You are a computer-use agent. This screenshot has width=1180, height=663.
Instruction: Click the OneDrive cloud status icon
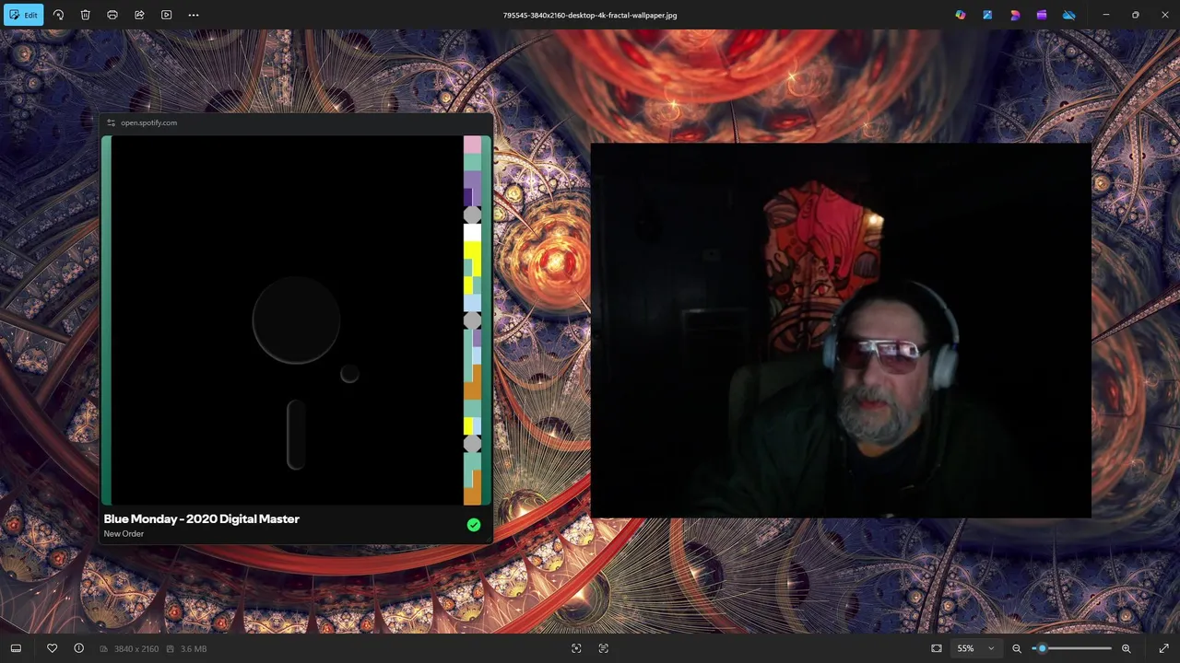point(1069,15)
